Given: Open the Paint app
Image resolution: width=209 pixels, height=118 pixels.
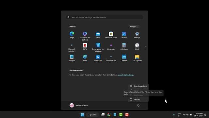Looking at the screenshot, I should 85,58.
